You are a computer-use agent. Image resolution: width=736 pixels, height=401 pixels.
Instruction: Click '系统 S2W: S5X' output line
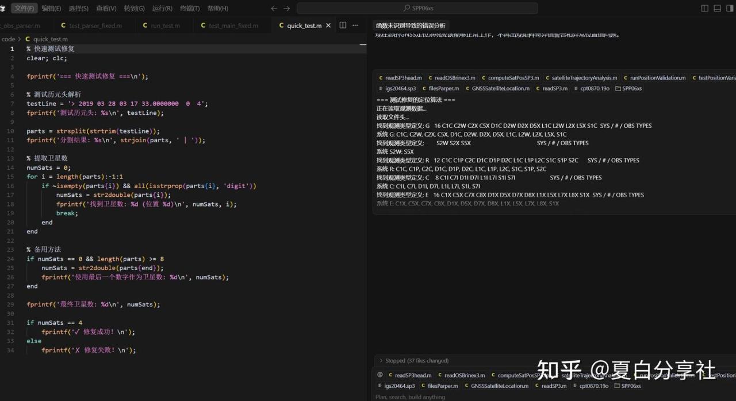395,151
